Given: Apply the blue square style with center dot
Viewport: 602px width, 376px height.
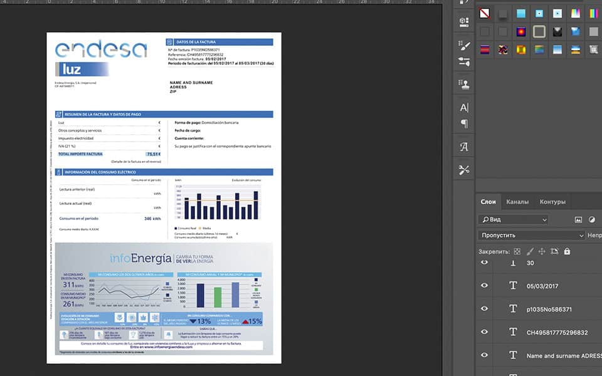Looking at the screenshot, I should (x=539, y=13).
